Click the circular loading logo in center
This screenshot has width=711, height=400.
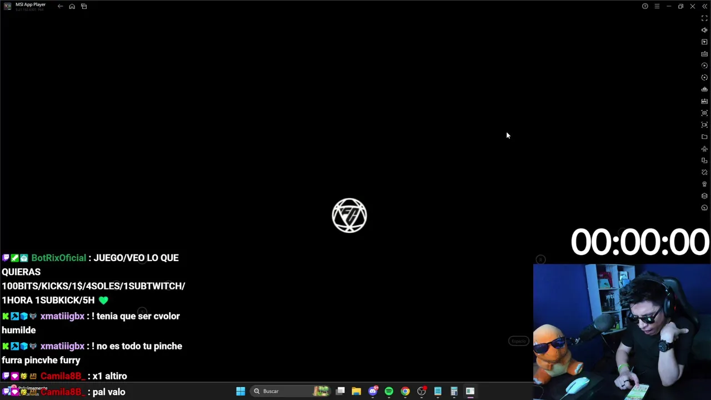pyautogui.click(x=349, y=216)
